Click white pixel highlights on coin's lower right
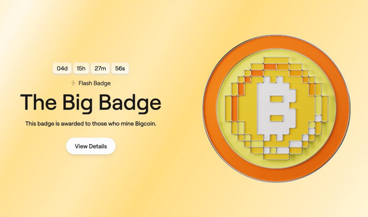 coord(312,131)
